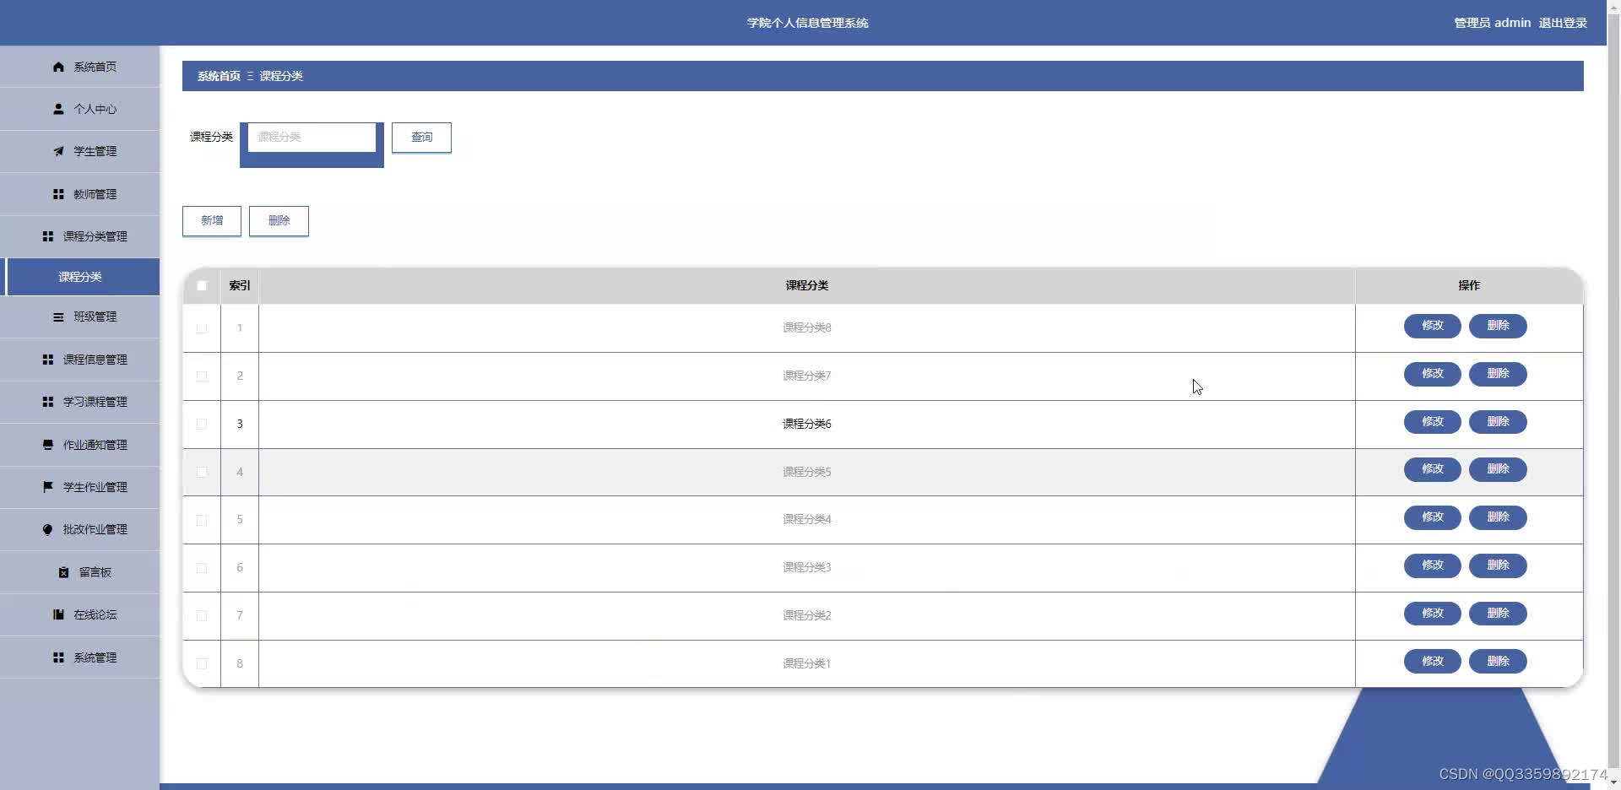Open 在线论坛 in the sidebar
Image resolution: width=1621 pixels, height=790 pixels.
tap(80, 614)
